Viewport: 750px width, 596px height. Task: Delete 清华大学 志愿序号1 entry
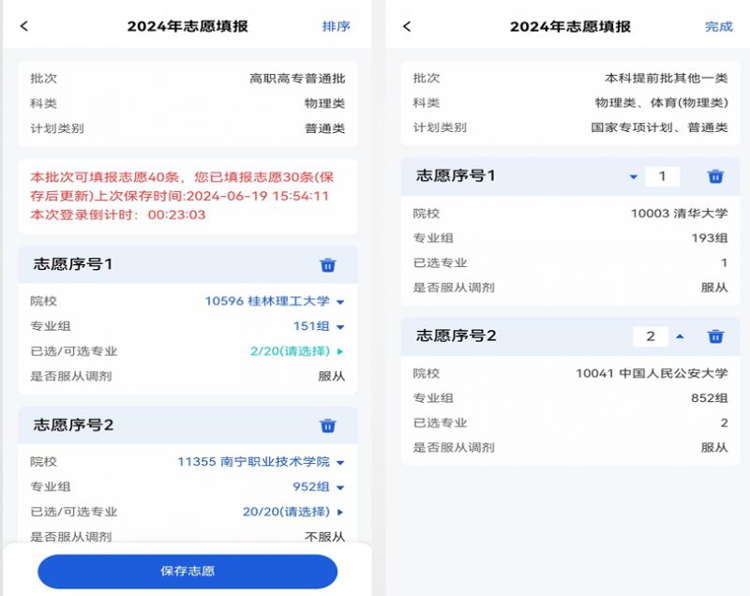(715, 176)
